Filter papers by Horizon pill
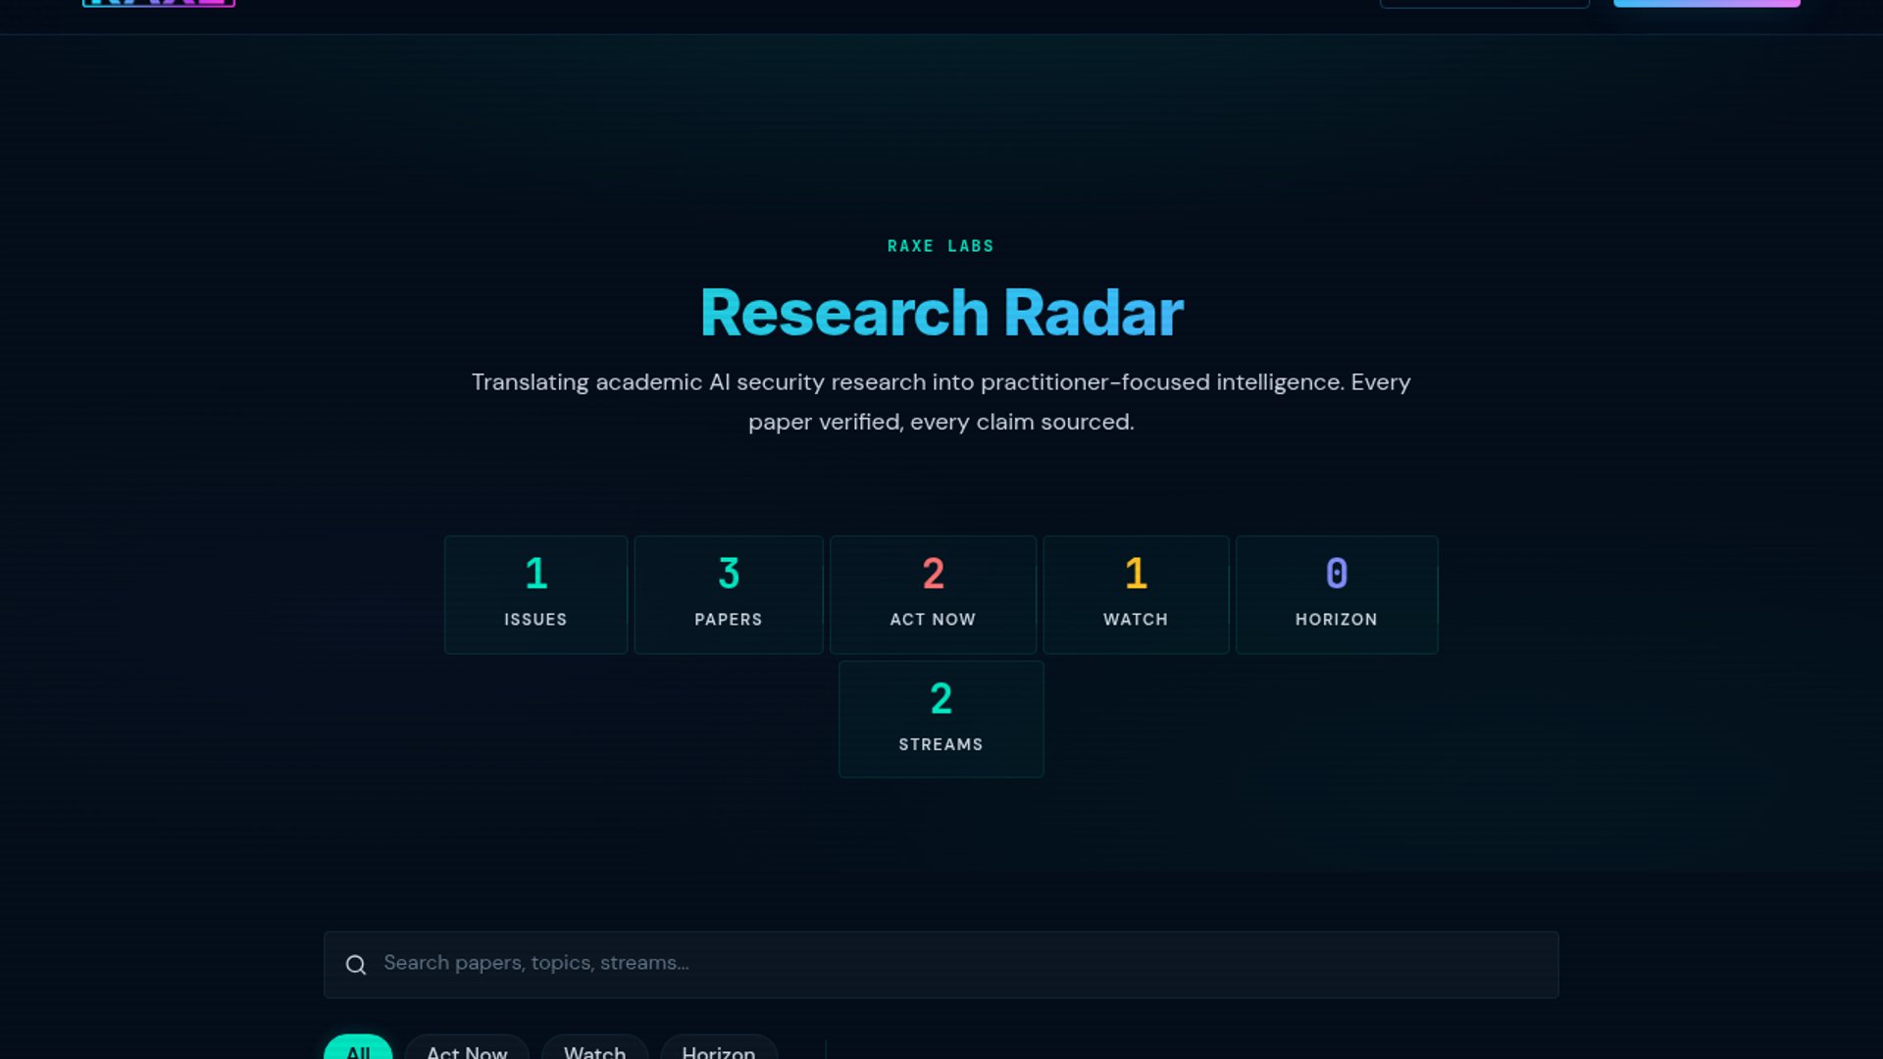 click(718, 1050)
